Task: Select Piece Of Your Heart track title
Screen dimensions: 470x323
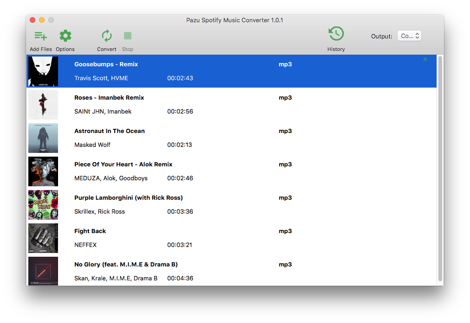Action: (123, 165)
